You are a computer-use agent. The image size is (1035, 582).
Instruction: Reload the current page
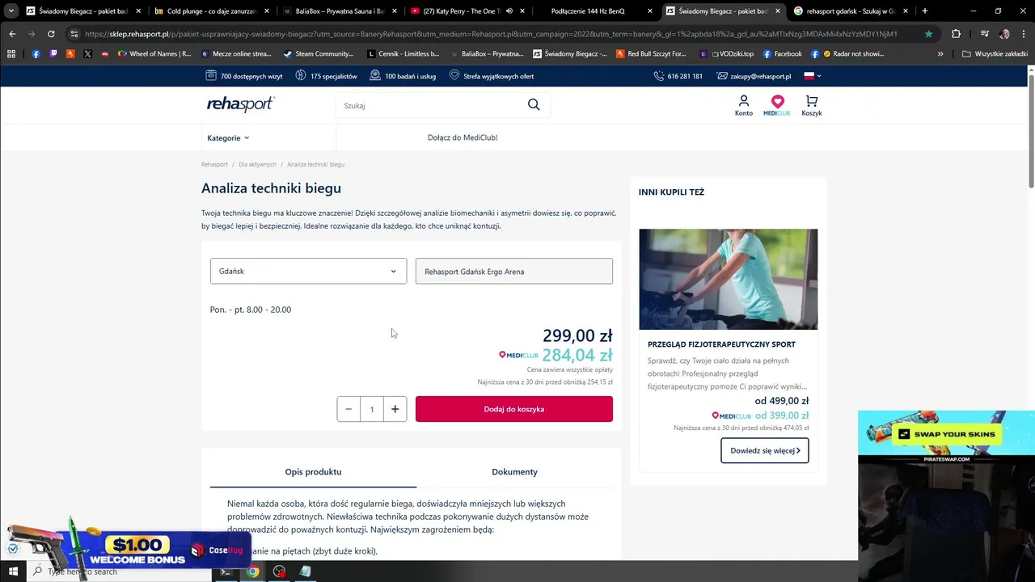click(51, 34)
